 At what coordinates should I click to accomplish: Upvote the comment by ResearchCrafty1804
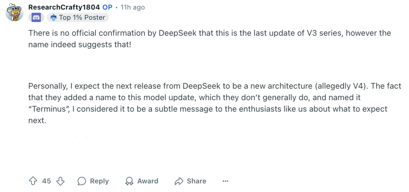tap(33, 181)
